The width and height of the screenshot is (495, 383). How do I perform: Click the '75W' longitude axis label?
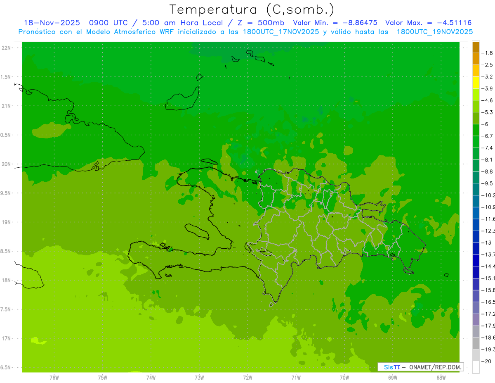(x=103, y=378)
